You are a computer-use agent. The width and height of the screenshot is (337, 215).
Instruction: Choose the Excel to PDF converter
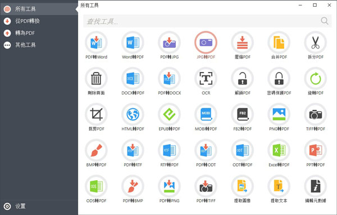click(279, 150)
